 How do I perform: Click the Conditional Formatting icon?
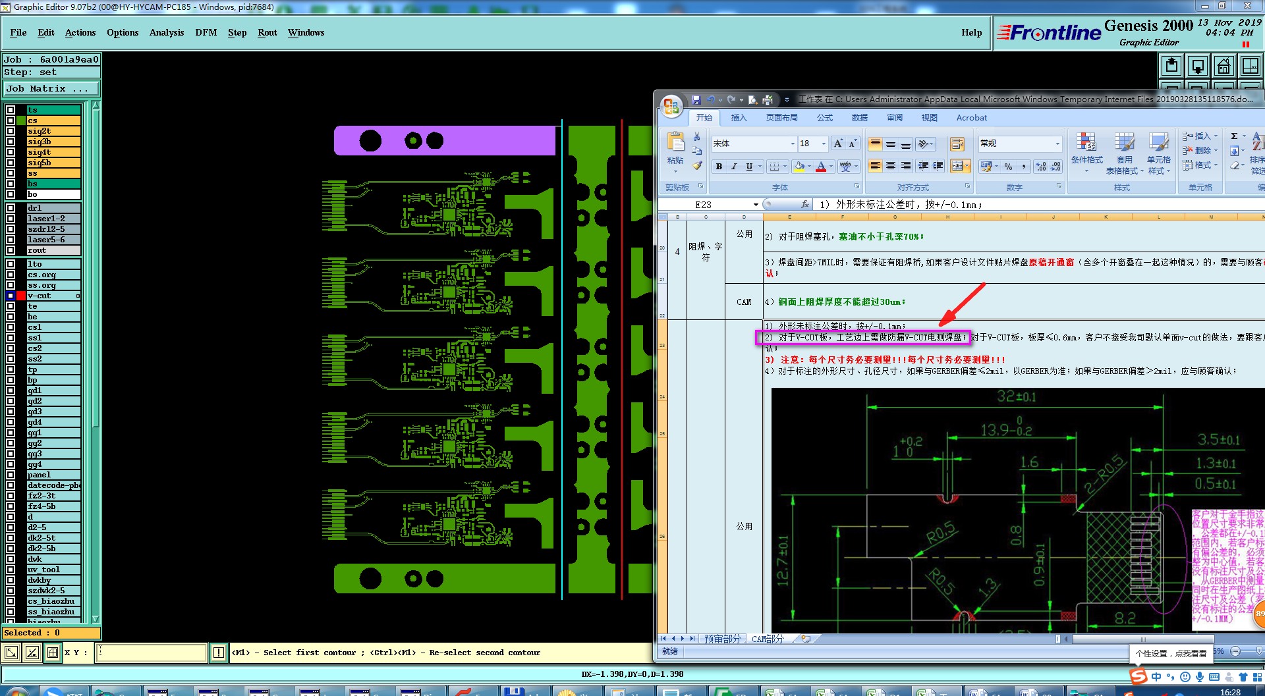click(1086, 142)
